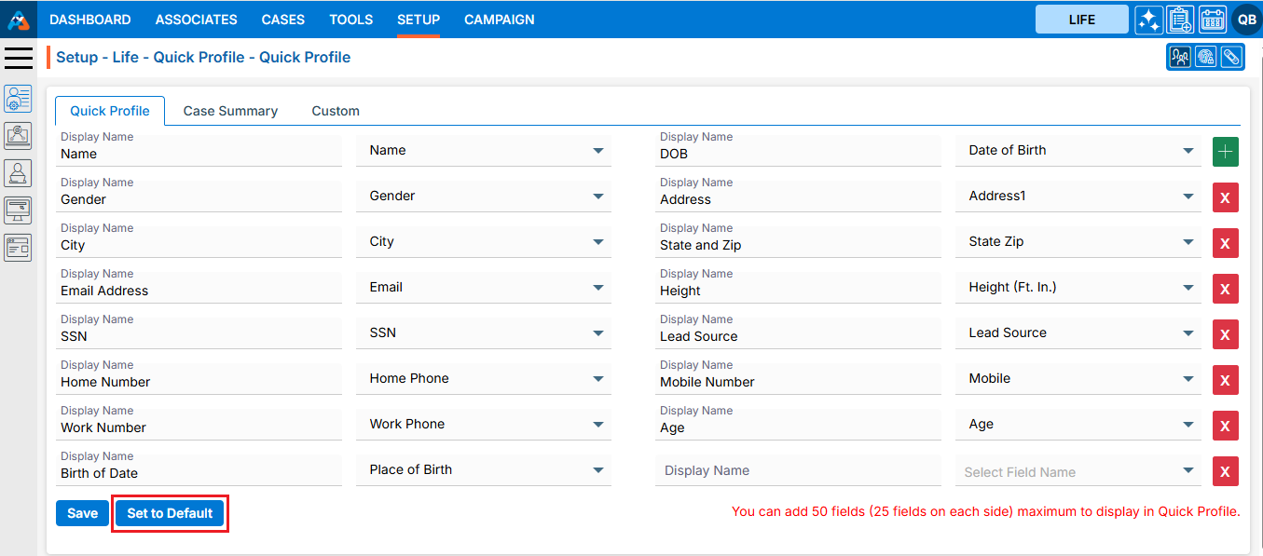Click the sparkle AI assistant icon
This screenshot has width=1263, height=556.
(1148, 20)
